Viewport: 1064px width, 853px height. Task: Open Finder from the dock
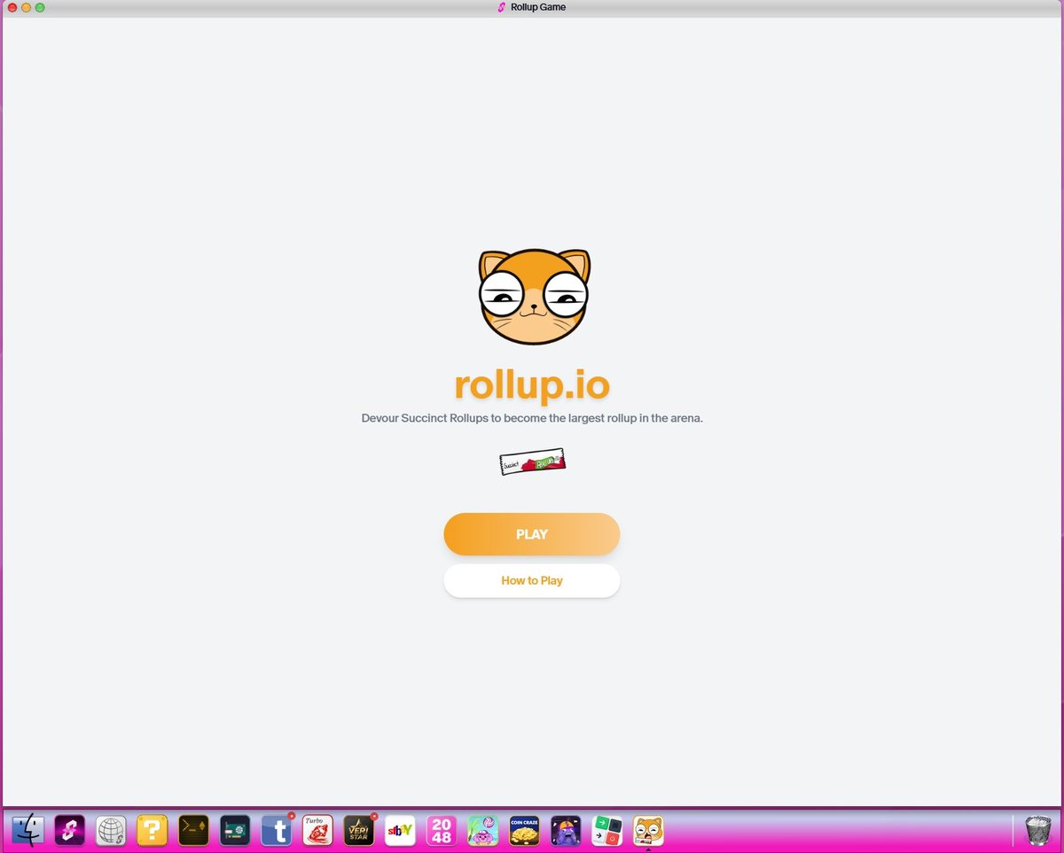click(28, 830)
